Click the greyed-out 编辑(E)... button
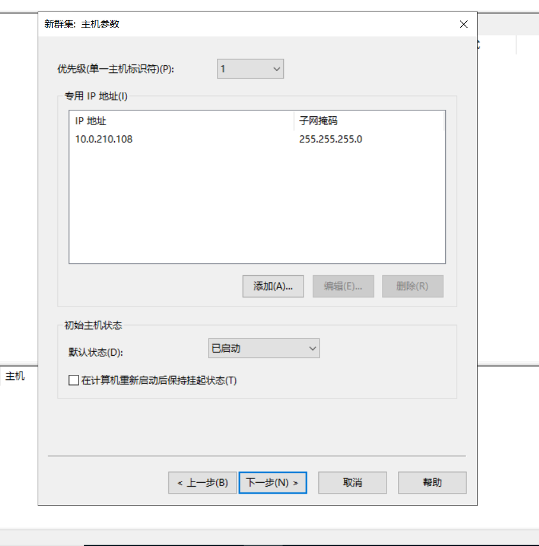 tap(343, 286)
